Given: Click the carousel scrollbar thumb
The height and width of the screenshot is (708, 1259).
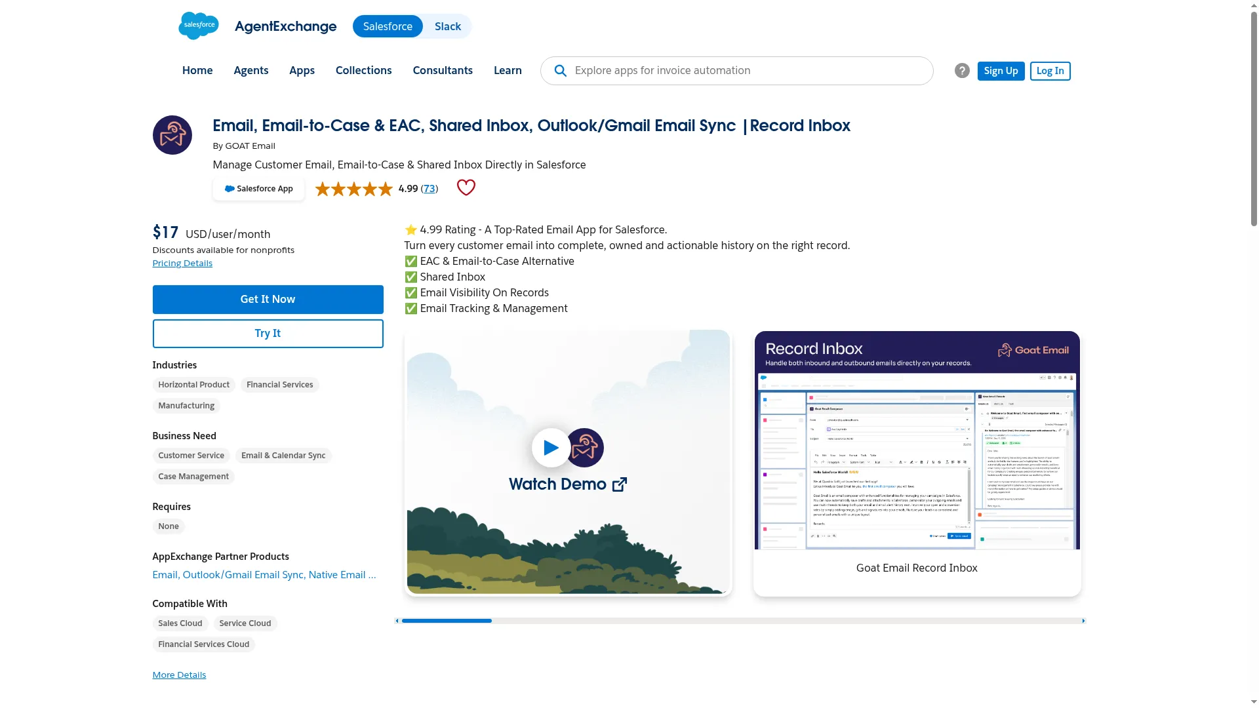Looking at the screenshot, I should click(x=447, y=621).
